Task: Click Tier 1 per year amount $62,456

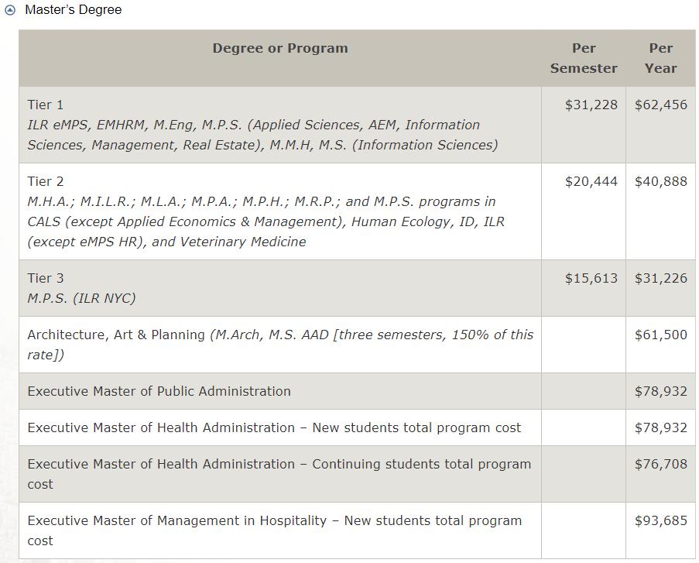Action: (x=660, y=105)
